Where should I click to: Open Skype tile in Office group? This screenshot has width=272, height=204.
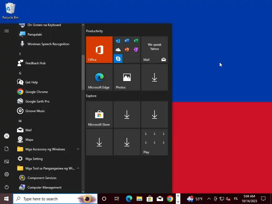118,58
